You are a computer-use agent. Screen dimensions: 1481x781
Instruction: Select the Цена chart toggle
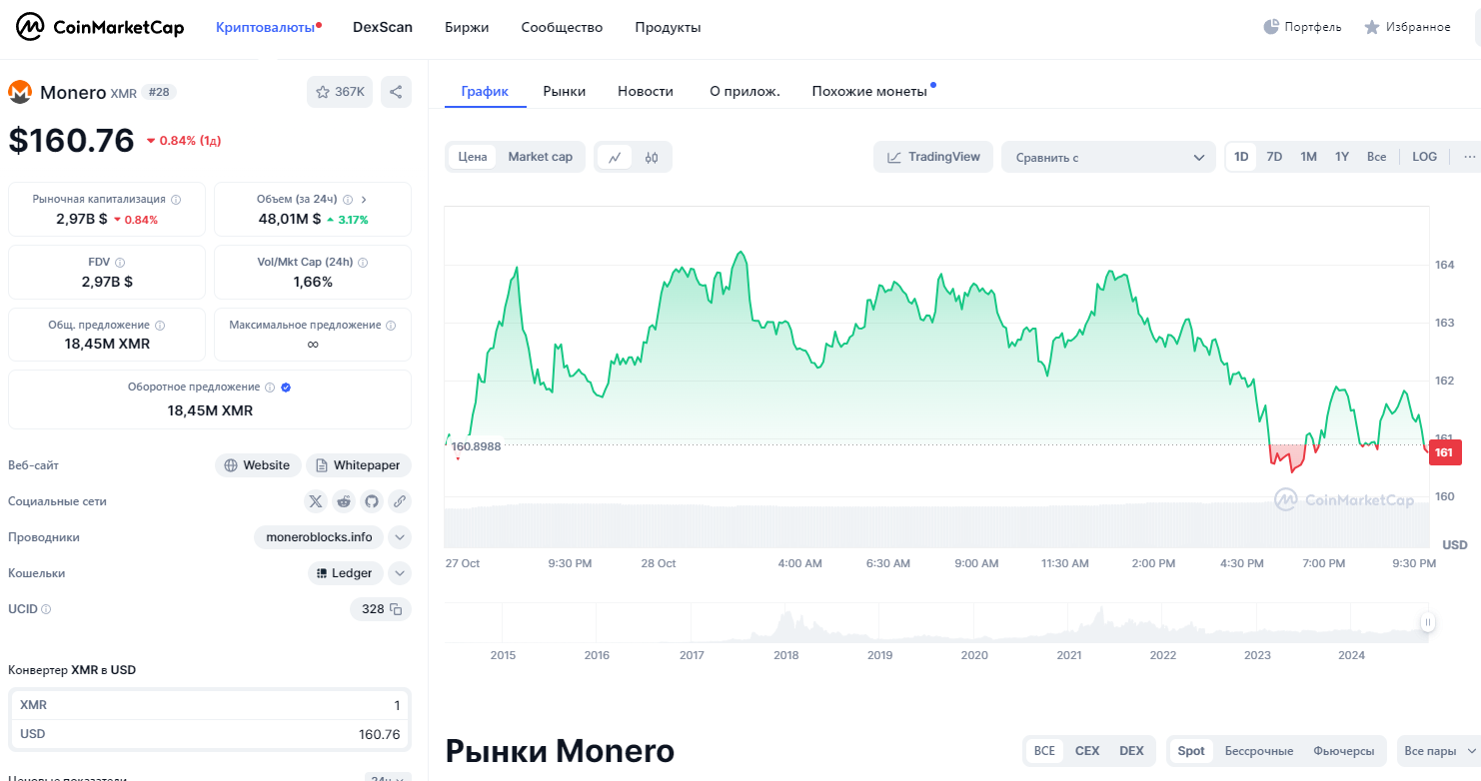[x=473, y=157]
